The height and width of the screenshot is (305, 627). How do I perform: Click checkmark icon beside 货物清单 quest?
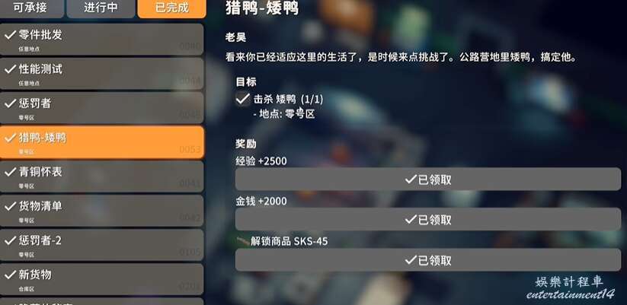click(10, 207)
